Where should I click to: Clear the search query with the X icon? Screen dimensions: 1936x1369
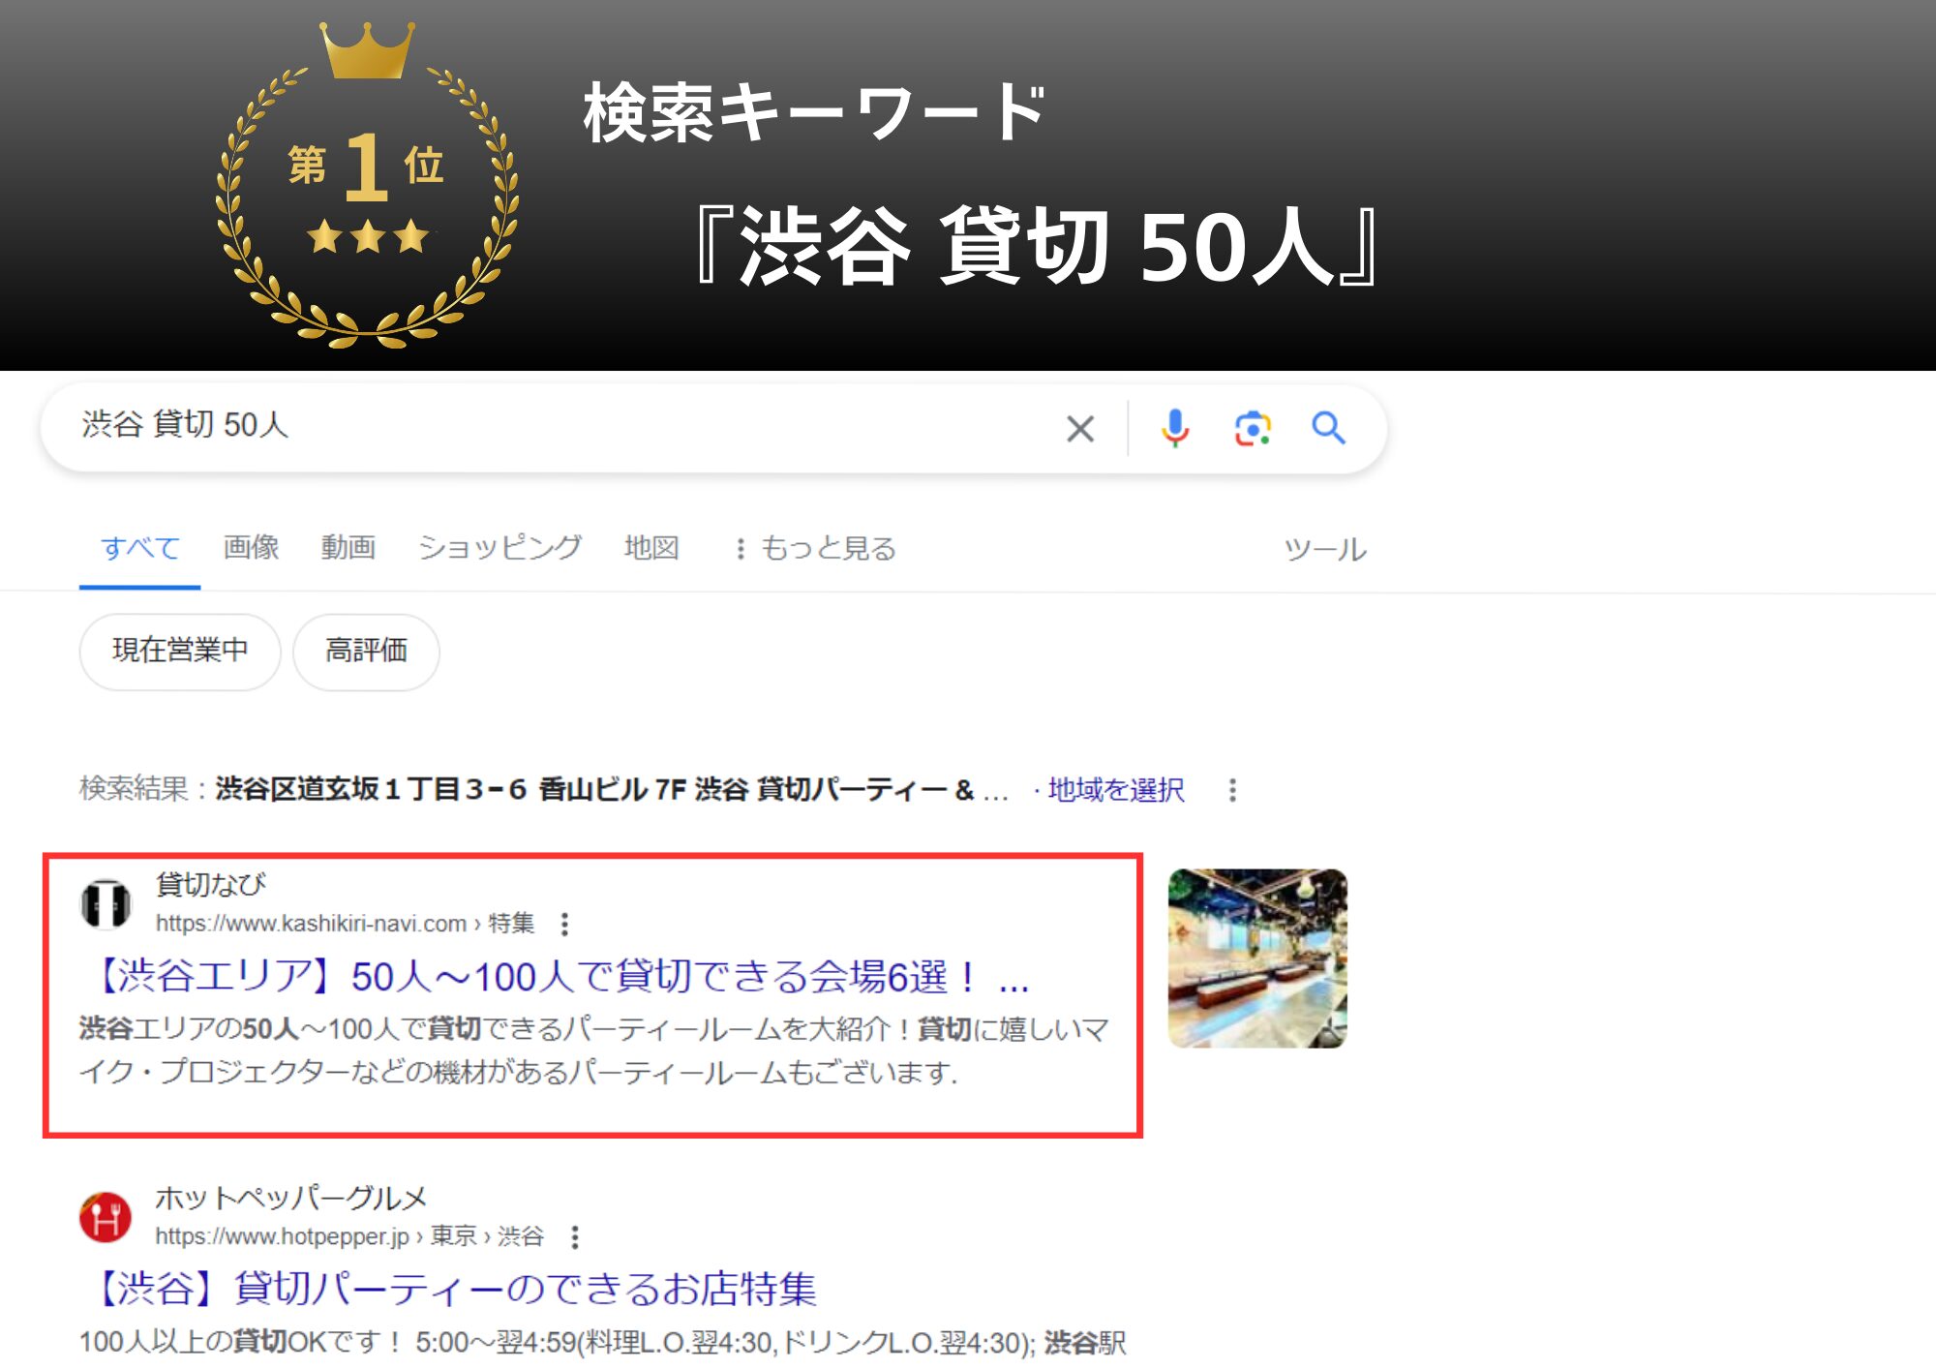tap(1080, 428)
